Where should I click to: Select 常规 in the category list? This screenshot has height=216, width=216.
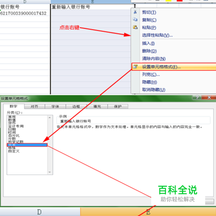[x=12, y=117]
